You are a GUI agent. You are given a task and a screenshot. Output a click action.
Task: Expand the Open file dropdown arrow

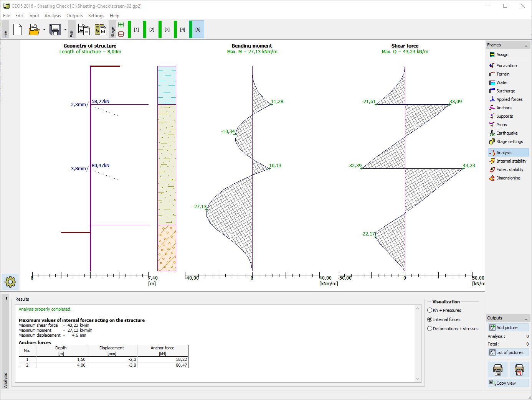point(44,30)
